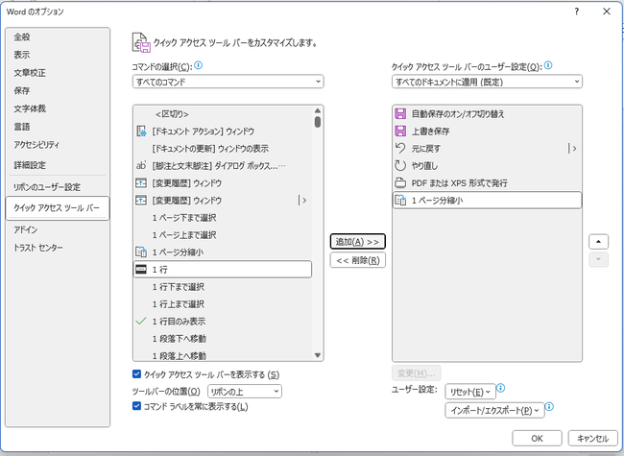The height and width of the screenshot is (456, 624).
Task: Click info icon next to ユーザー設定(Q) label
Action: 548,65
